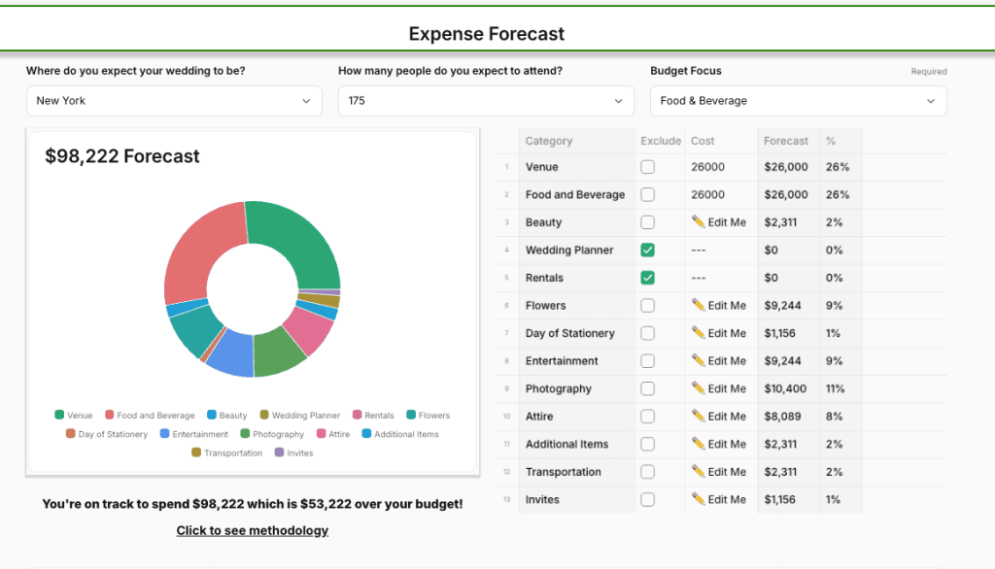This screenshot has height=569, width=995.
Task: Click the pencil icon in Photography row
Action: [698, 388]
